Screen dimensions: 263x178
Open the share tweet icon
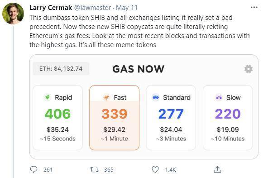pyautogui.click(x=218, y=169)
